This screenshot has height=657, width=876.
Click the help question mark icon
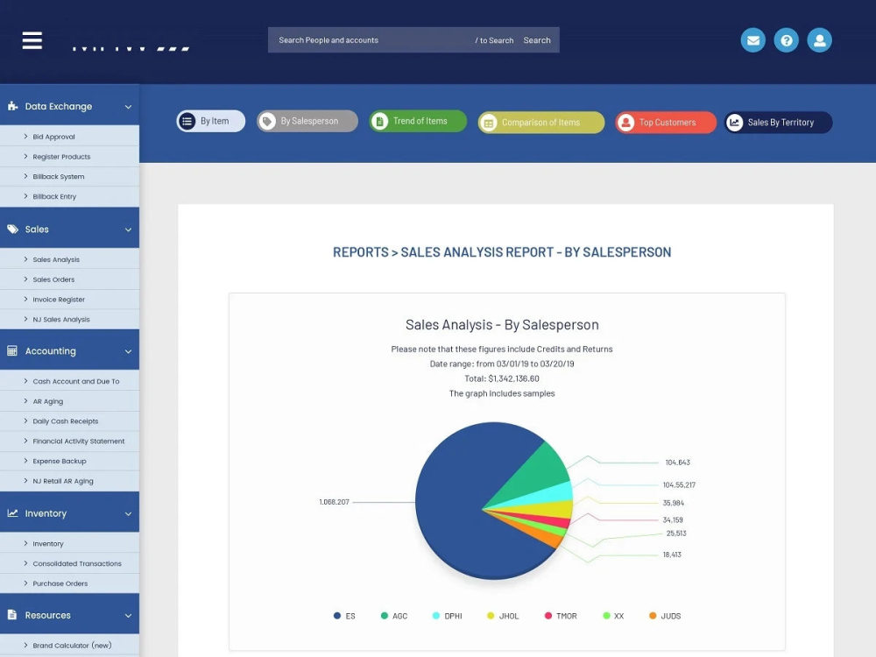click(x=786, y=39)
